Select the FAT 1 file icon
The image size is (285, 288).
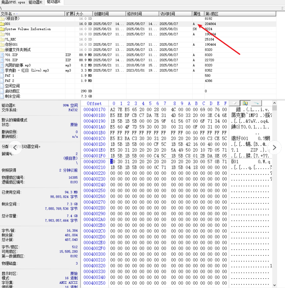click(x=2, y=76)
